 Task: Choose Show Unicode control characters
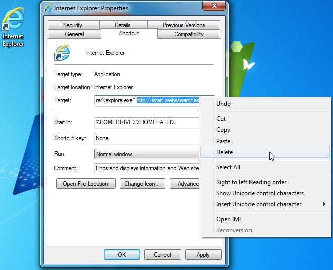[x=265, y=193]
